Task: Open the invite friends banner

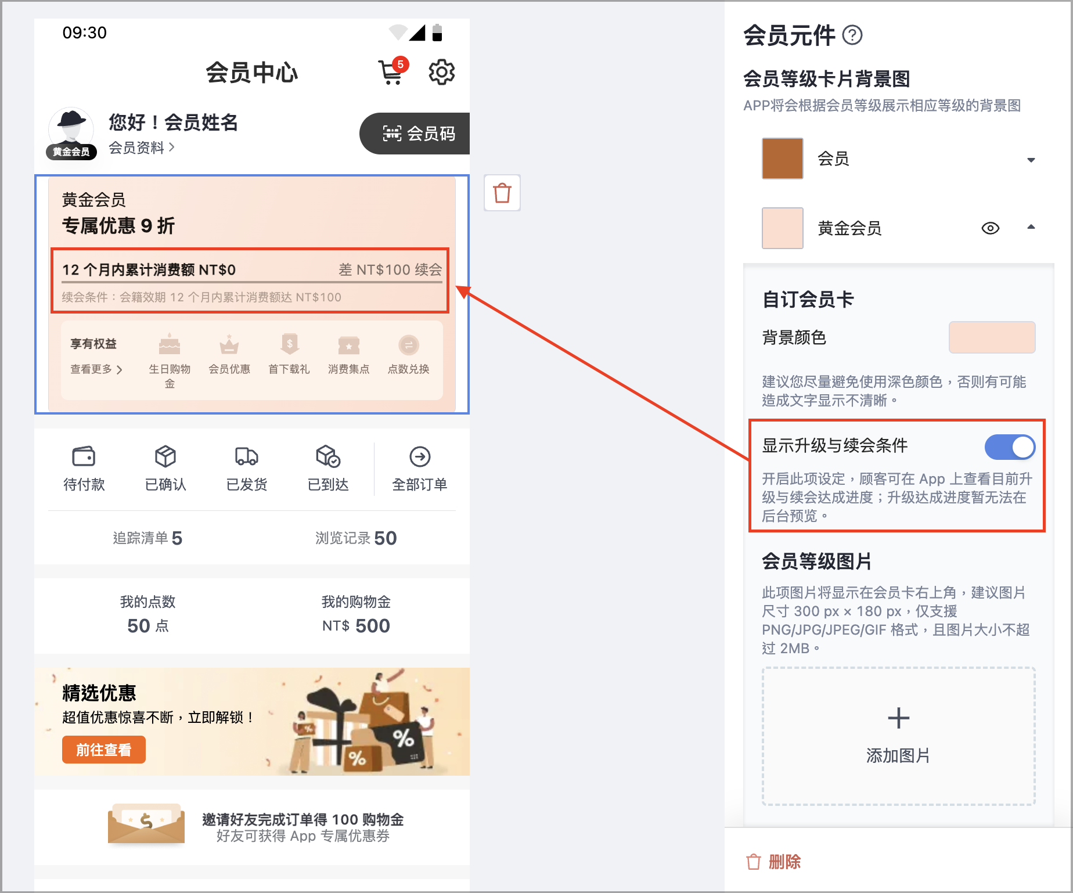Action: (252, 827)
